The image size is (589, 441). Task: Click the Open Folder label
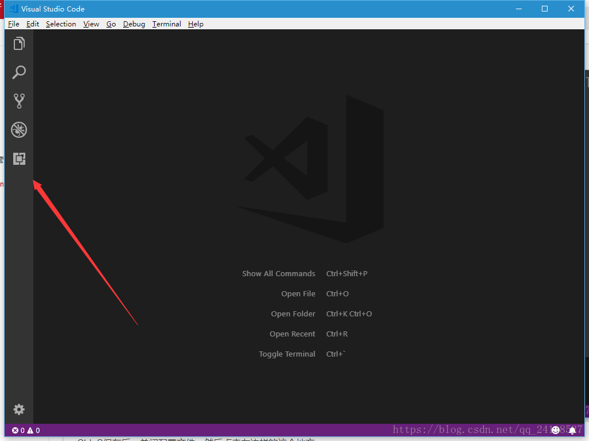[x=293, y=314]
